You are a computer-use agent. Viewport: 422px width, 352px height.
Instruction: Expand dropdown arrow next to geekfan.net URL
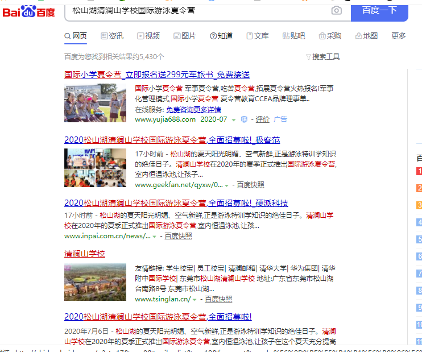click(226, 185)
